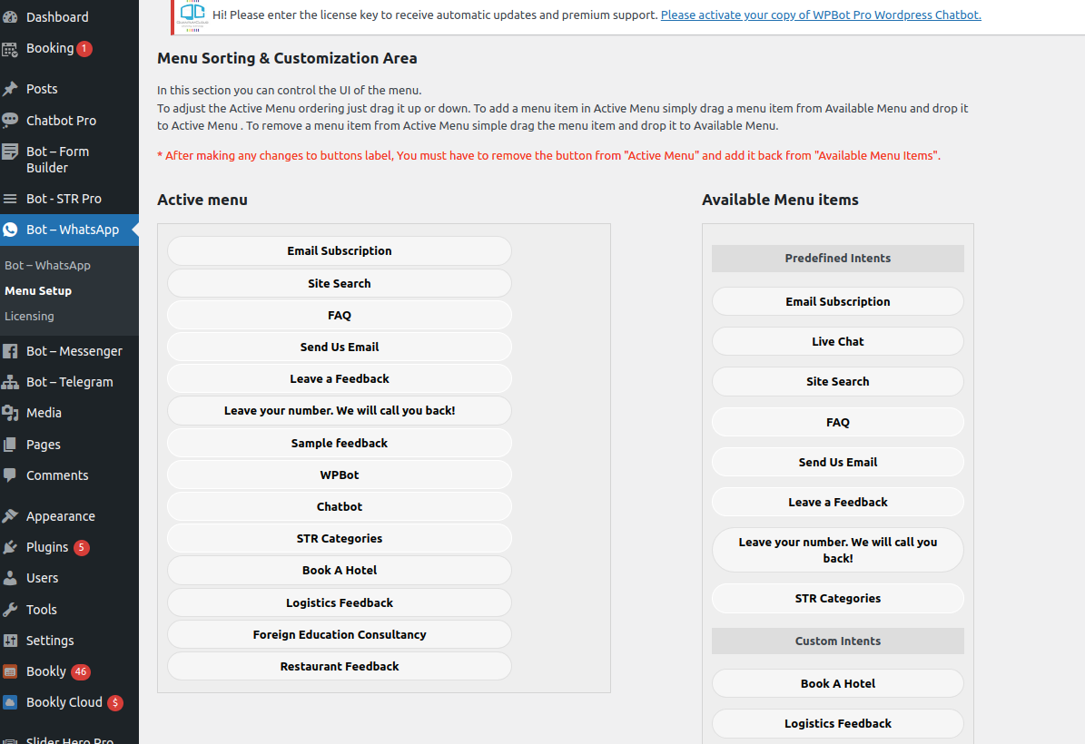Switch to the Licensing submenu
This screenshot has width=1085, height=744.
pyautogui.click(x=31, y=316)
